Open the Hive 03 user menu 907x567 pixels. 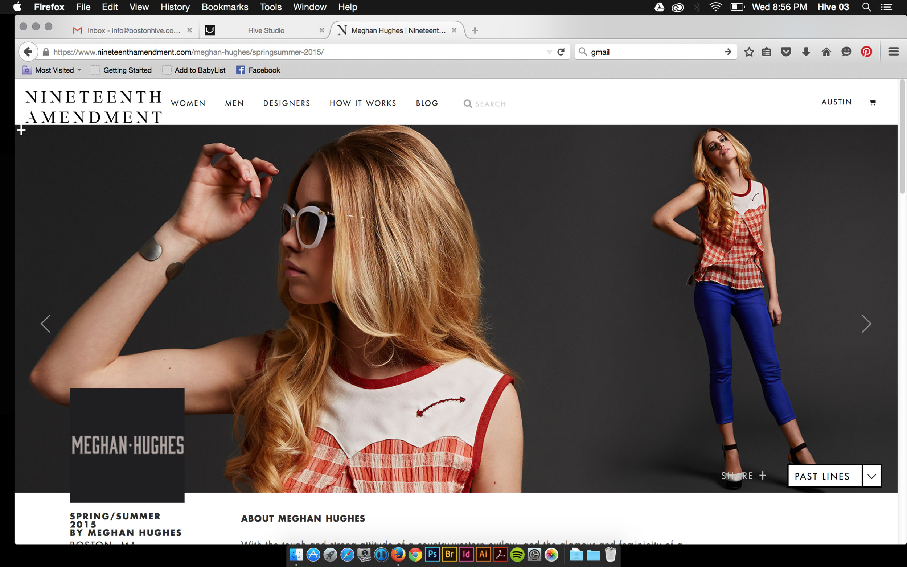[833, 7]
